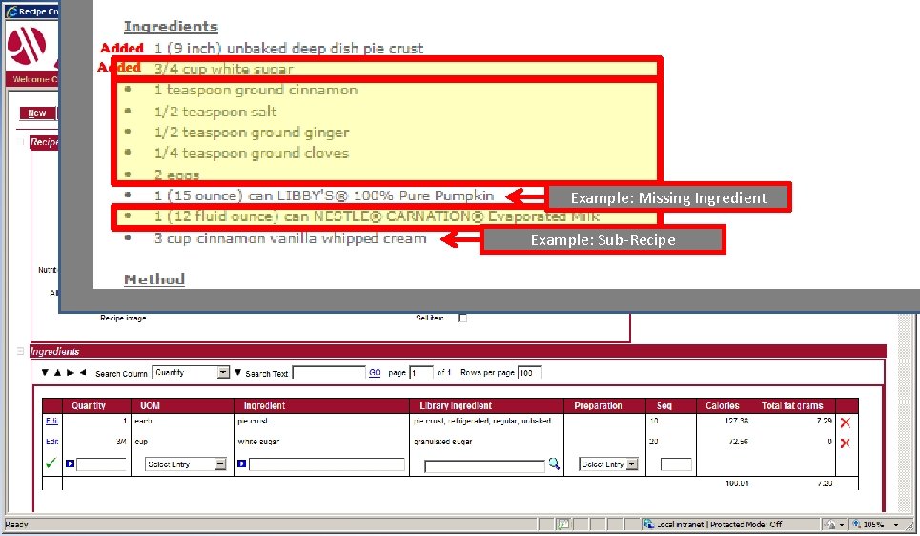
Task: Click the 'pie crust' ingredient cell
Action: click(253, 421)
